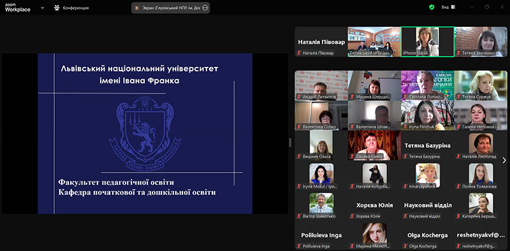Viewport: 510px width, 251px height.
Task: Click muted mic icon on Наталія Півовар tile
Action: (x=298, y=53)
